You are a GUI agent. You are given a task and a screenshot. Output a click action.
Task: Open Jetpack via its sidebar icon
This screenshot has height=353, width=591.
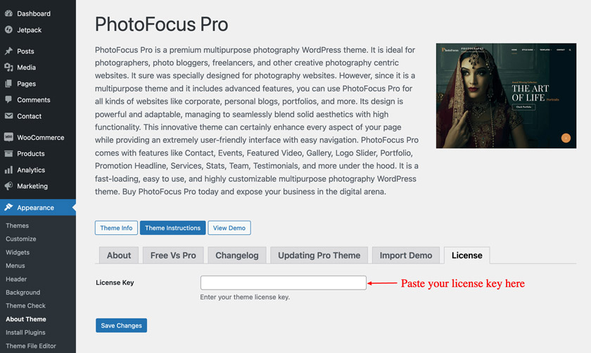(8, 30)
